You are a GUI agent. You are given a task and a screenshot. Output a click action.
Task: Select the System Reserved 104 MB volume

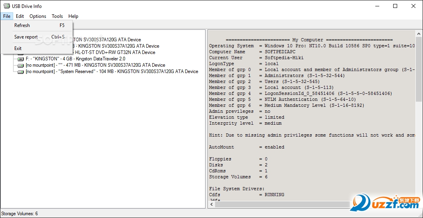[x=112, y=71]
